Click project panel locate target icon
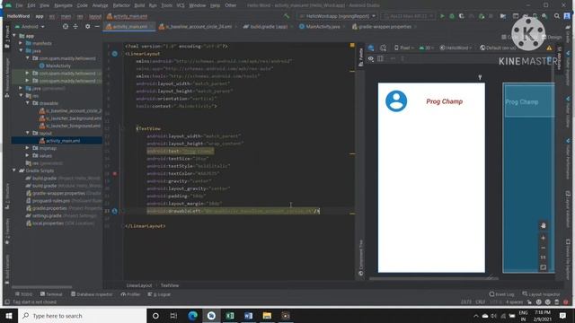575x323 pixels. point(66,27)
